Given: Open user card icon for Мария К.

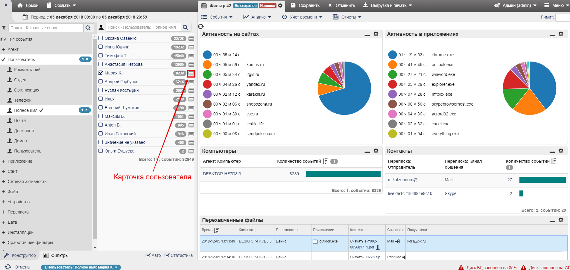Looking at the screenshot, I should 191,74.
